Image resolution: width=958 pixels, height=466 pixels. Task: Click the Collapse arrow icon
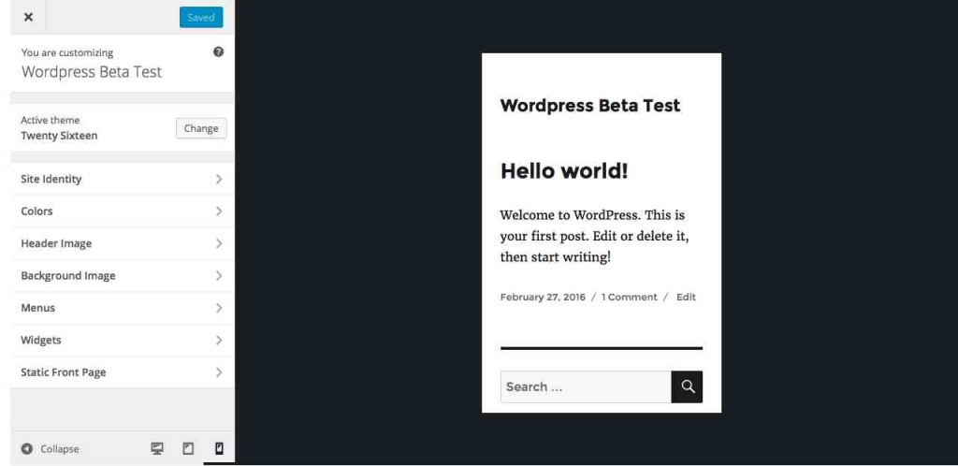pyautogui.click(x=27, y=449)
